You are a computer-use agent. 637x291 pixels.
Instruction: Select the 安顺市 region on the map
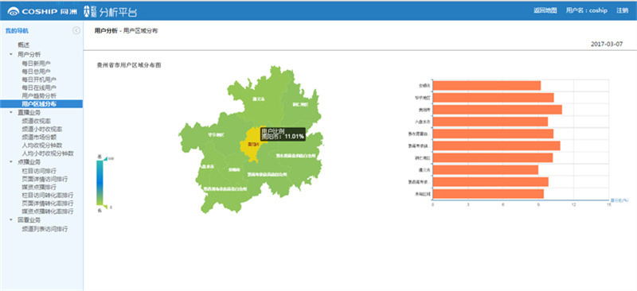(x=233, y=169)
